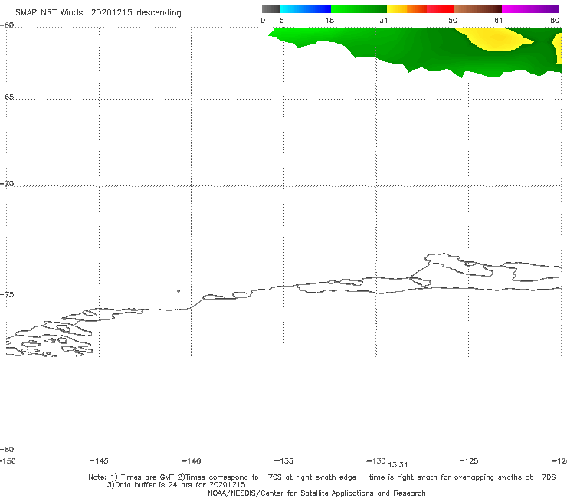567x498 pixels.
Task: Click the color bar label '50'
Action: coord(453,20)
